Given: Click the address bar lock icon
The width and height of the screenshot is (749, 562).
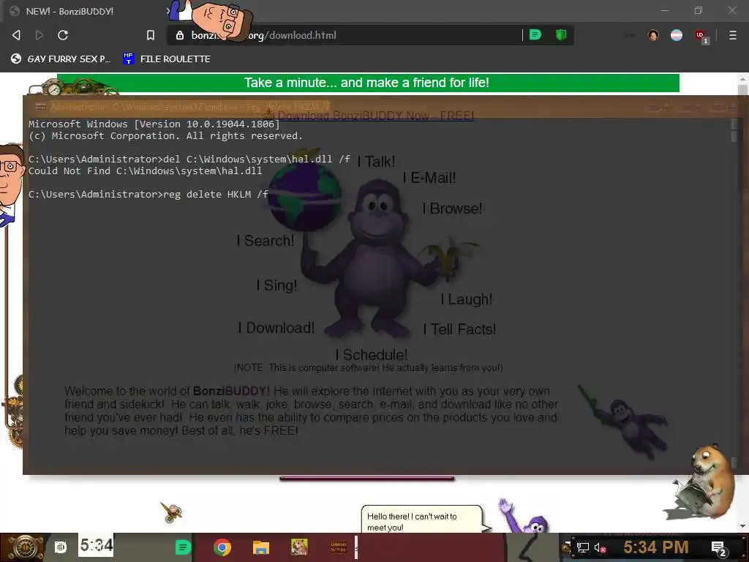Looking at the screenshot, I should pos(180,35).
